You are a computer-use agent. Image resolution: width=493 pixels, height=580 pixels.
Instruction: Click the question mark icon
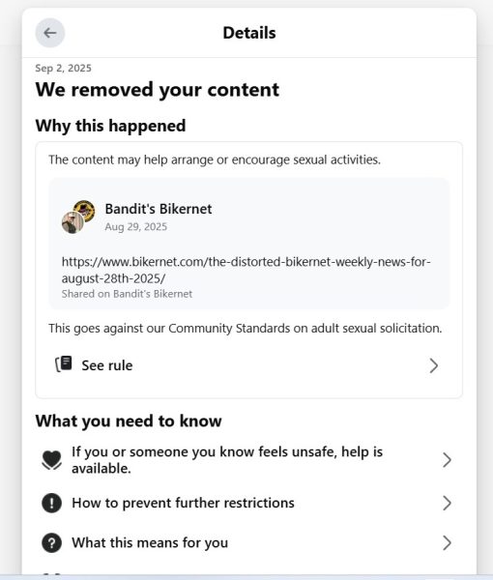(x=52, y=543)
